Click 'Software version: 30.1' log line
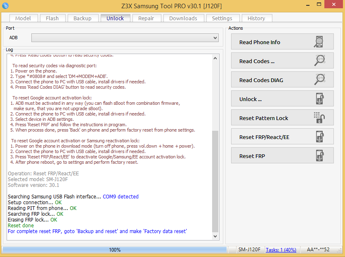Image resolution: width=345 pixels, height=257 pixels. (33, 185)
